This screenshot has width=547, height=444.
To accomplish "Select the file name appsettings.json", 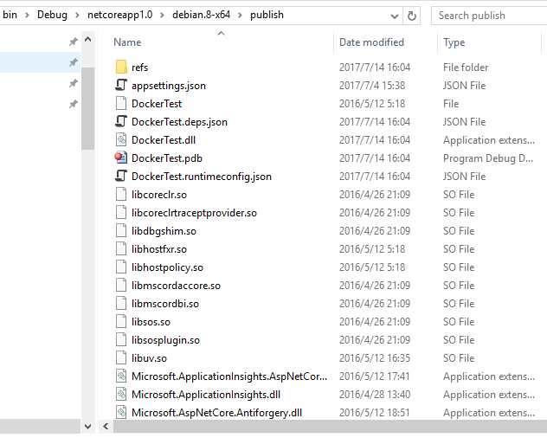I will [169, 86].
